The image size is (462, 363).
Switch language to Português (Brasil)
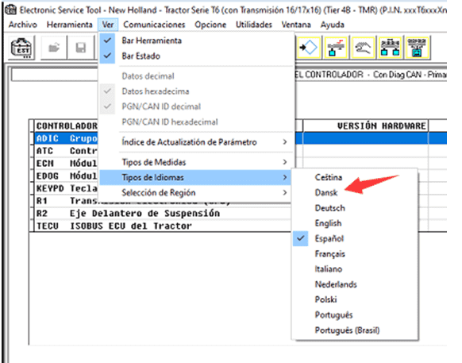355,330
